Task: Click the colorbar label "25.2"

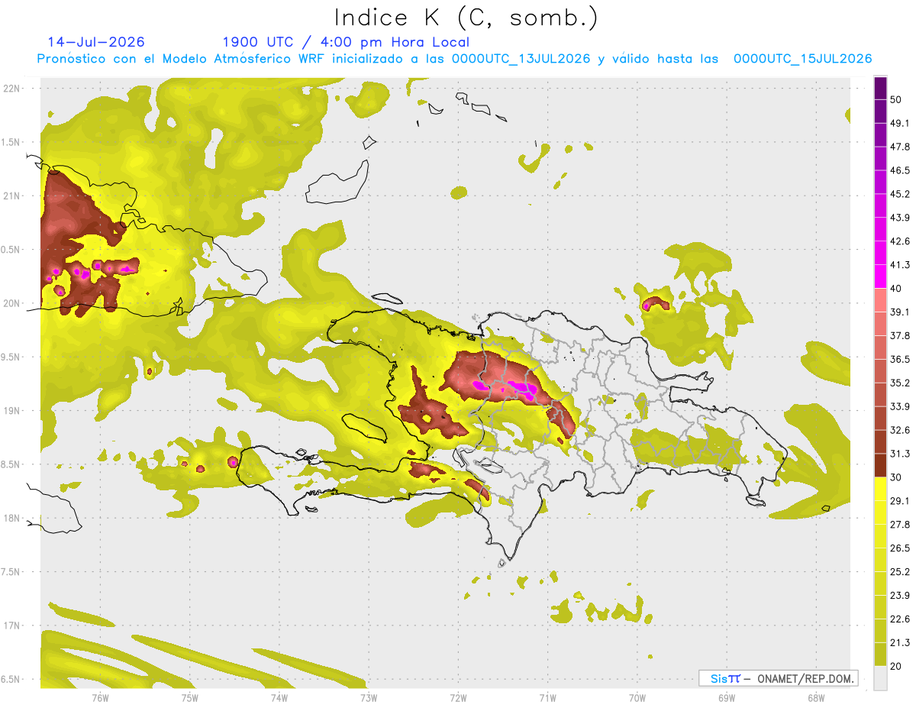Action: click(x=900, y=571)
